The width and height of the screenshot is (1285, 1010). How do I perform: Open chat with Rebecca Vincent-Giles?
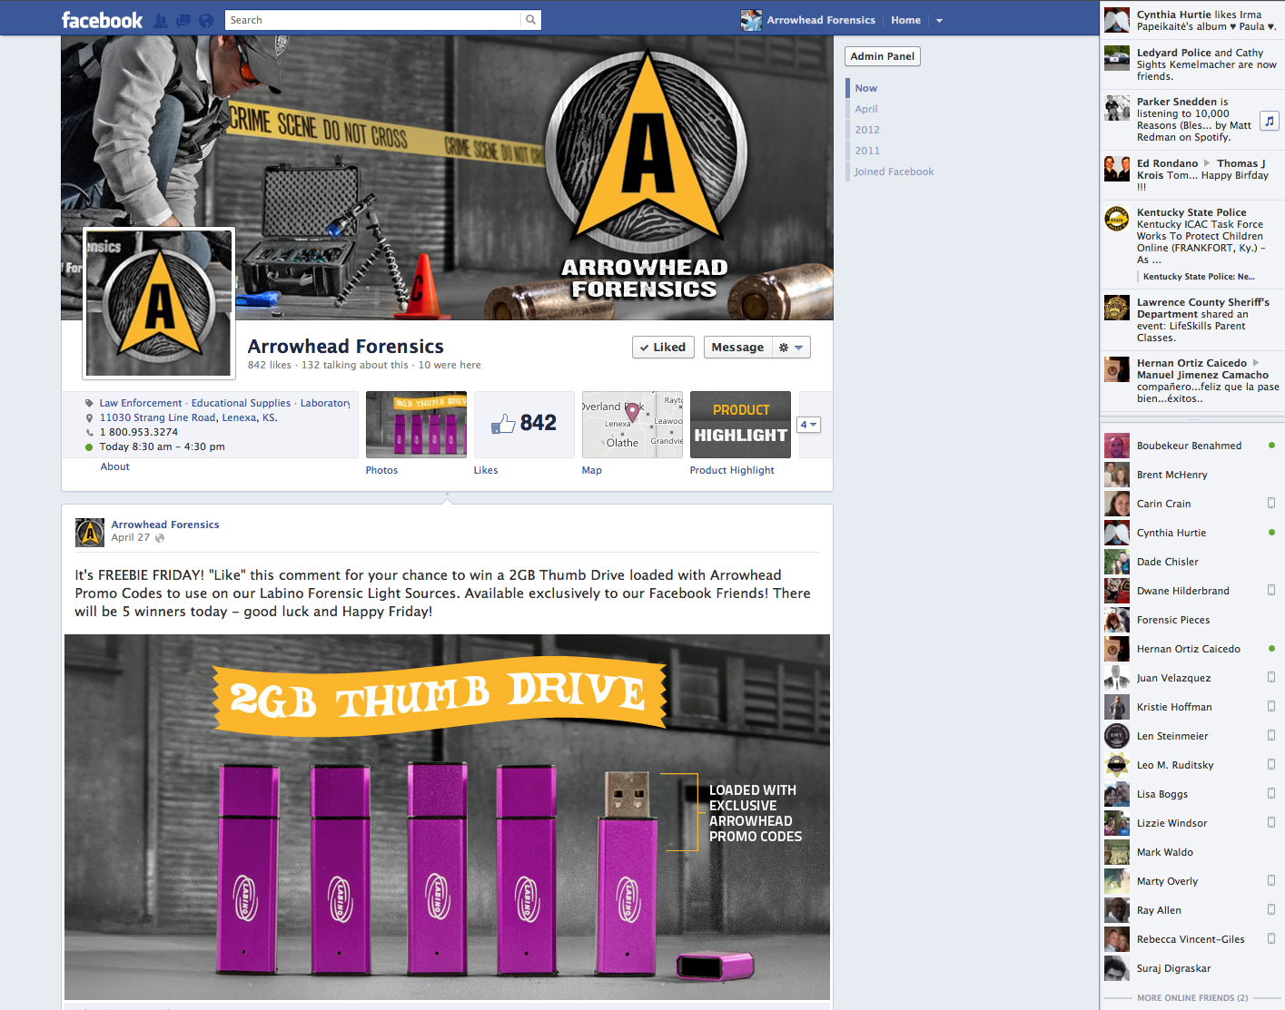coord(1191,939)
